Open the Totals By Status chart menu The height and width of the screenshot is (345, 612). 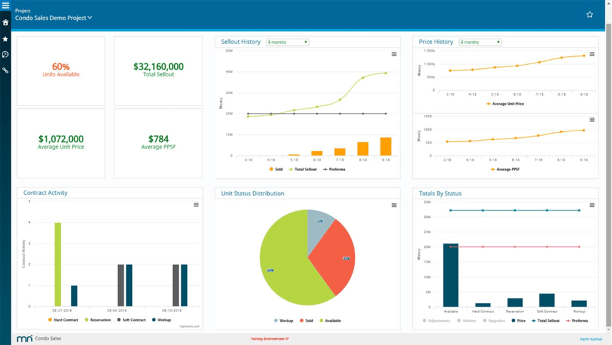click(592, 205)
